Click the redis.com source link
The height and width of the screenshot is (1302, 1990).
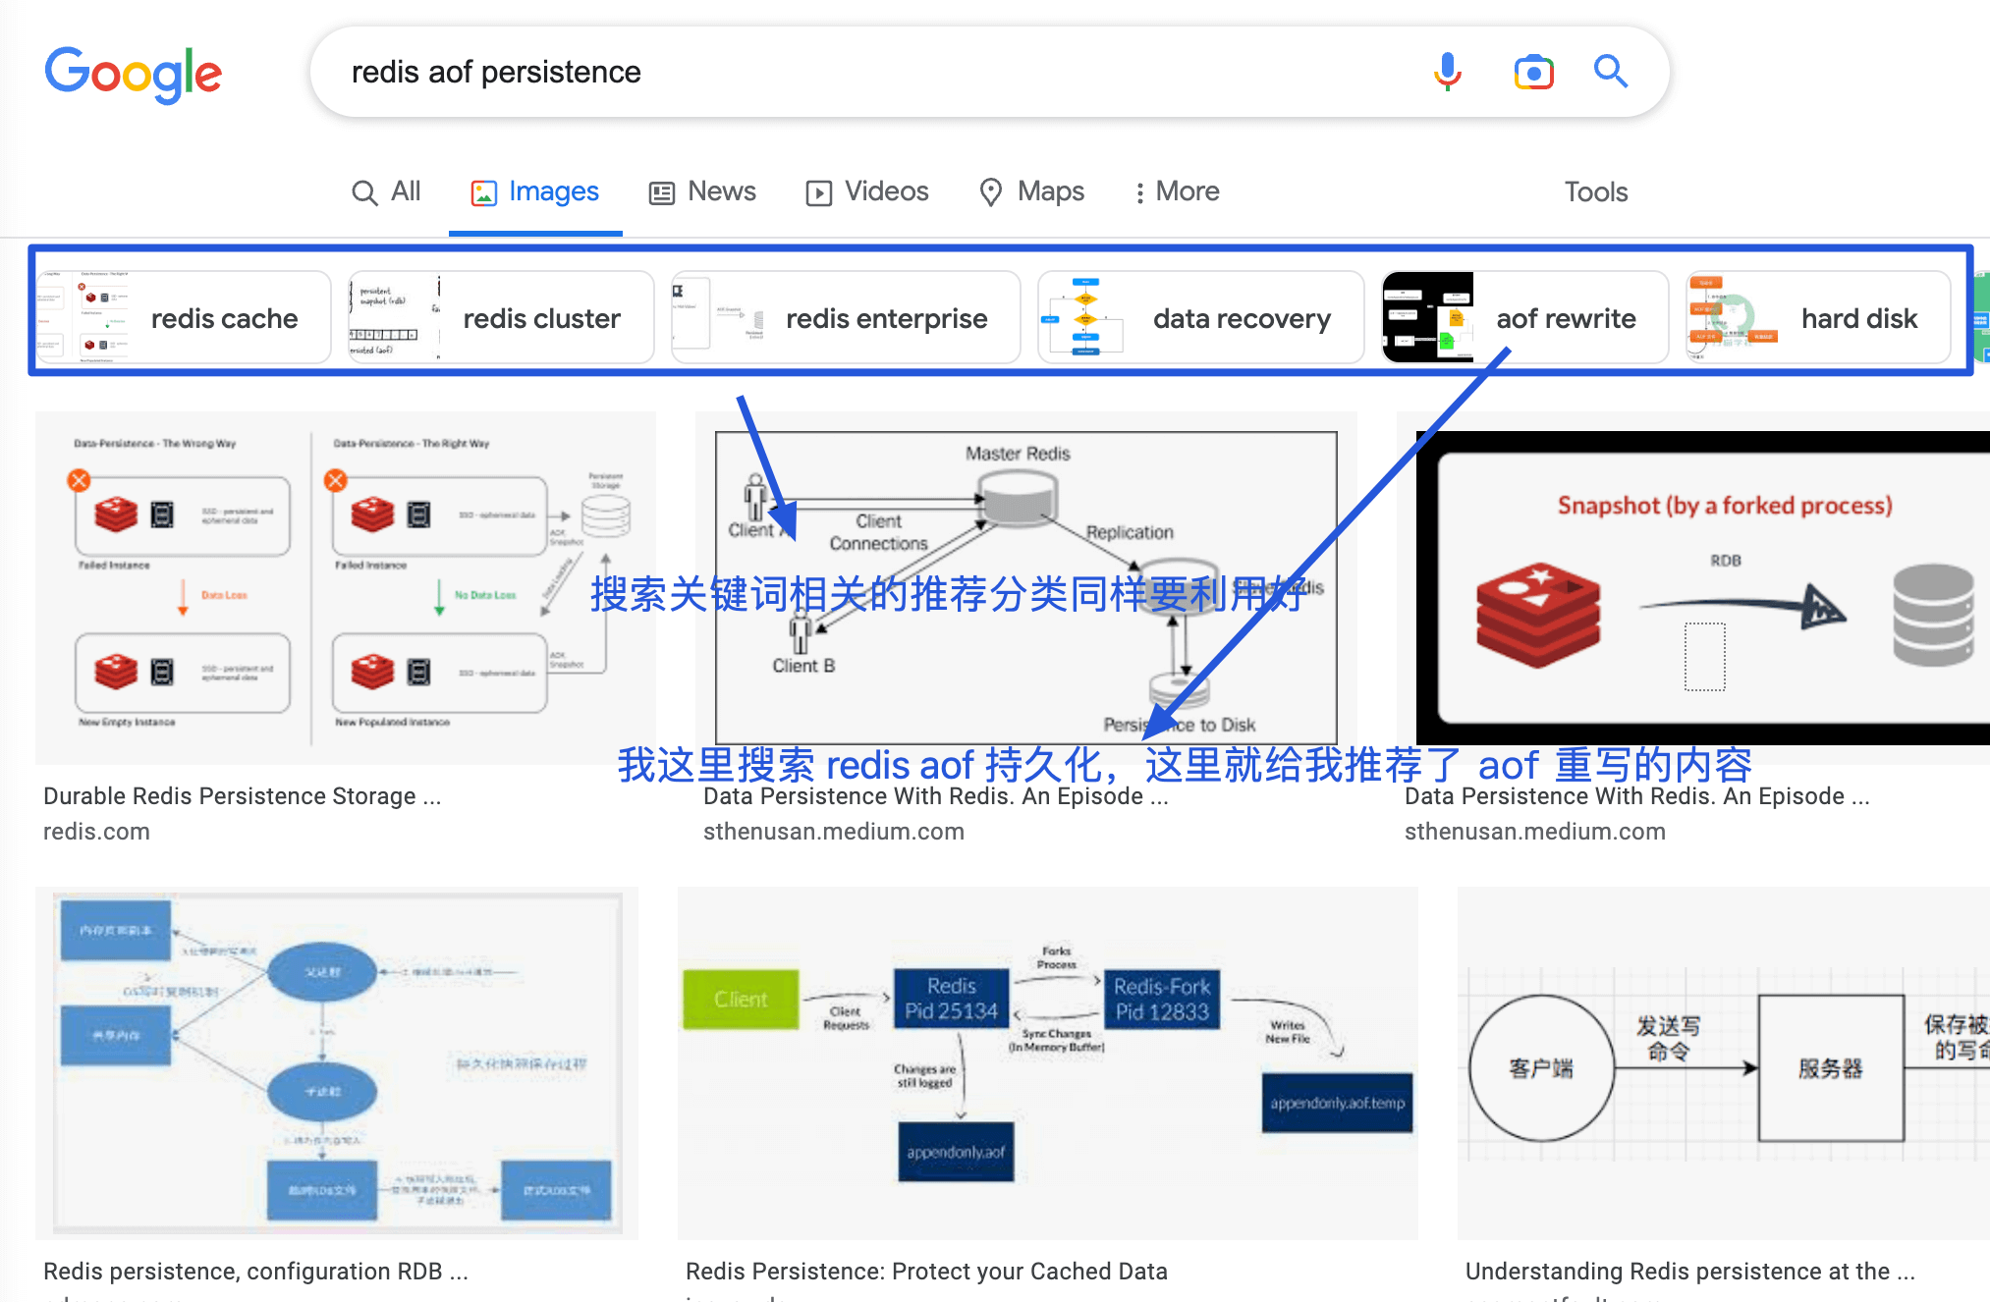coord(96,832)
